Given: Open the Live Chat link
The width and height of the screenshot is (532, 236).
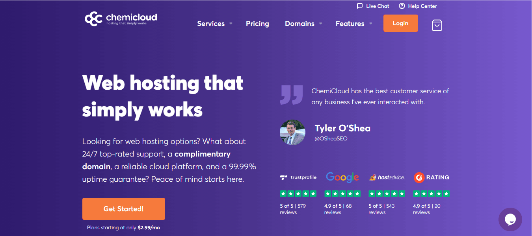Looking at the screenshot, I should [x=373, y=6].
